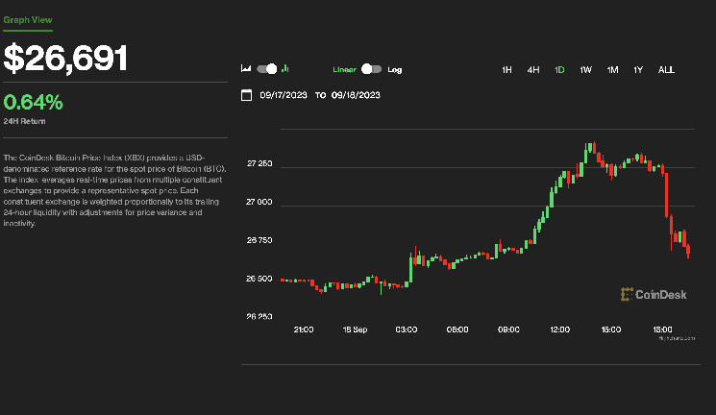Toggle the chart type switch

coord(266,69)
